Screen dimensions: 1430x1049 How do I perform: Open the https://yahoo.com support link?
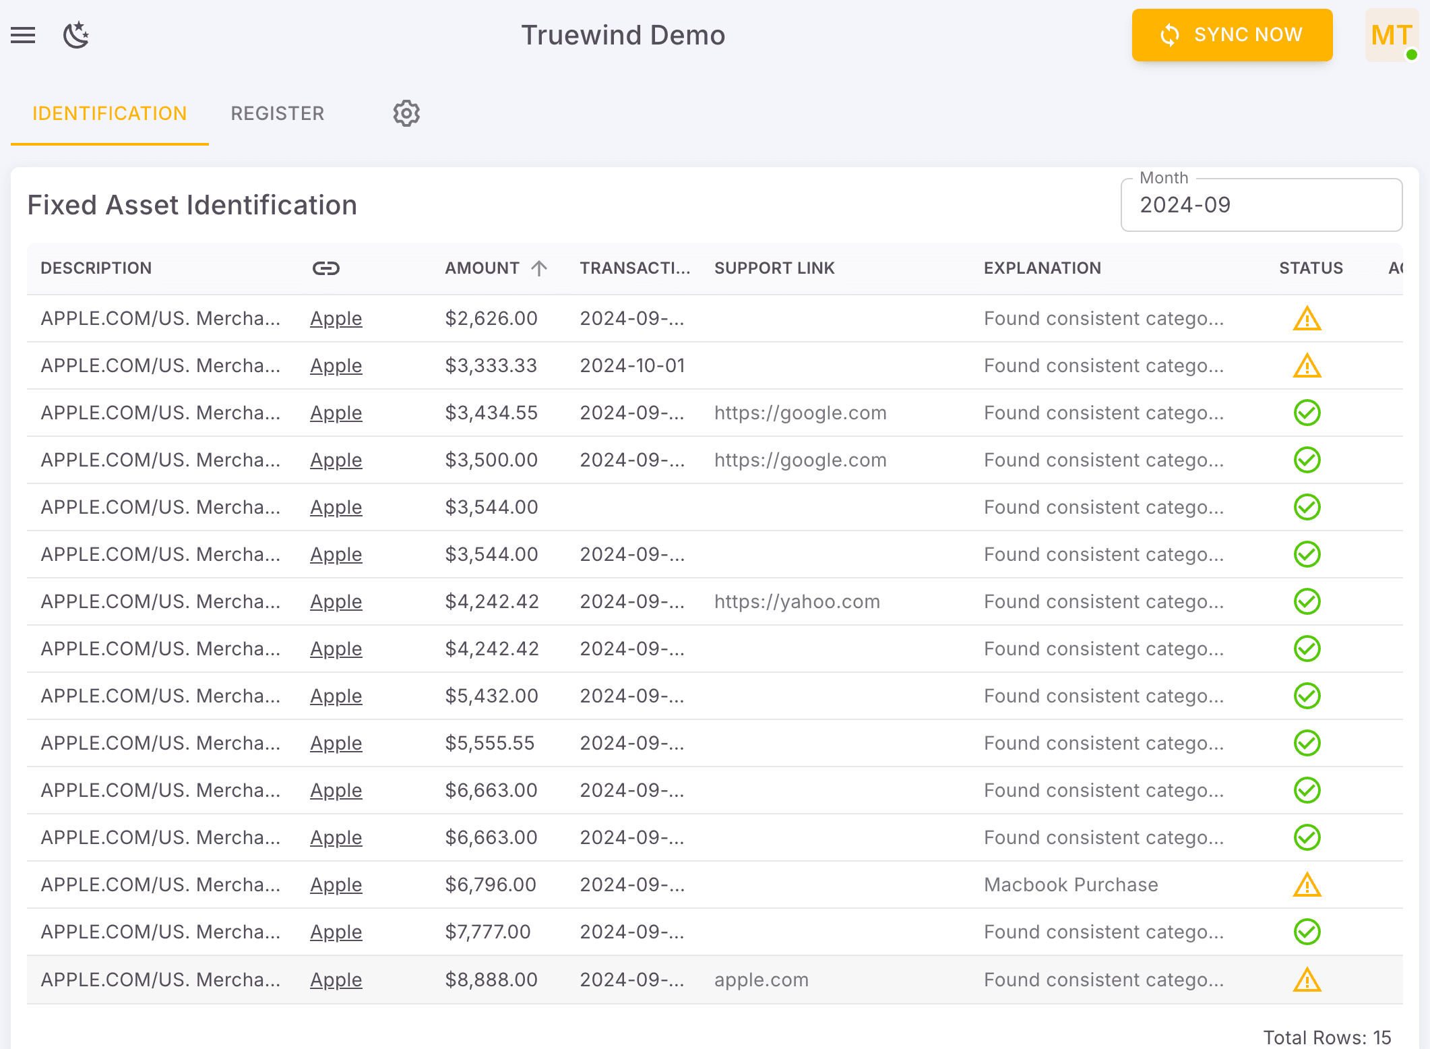796,601
